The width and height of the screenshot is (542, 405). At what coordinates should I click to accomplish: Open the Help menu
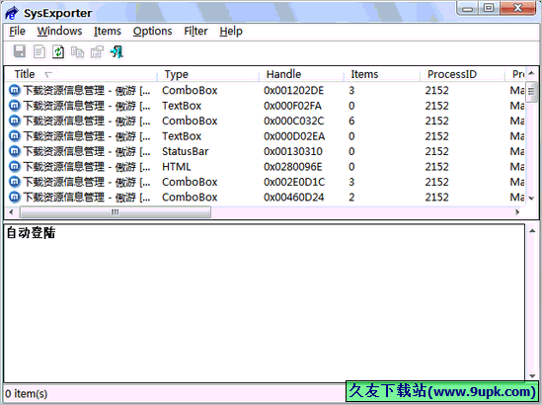point(231,32)
